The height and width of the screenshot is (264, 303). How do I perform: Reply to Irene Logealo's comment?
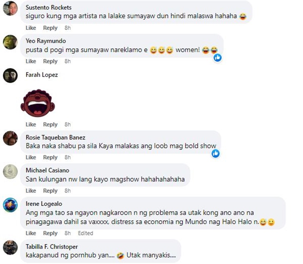tap(50, 233)
